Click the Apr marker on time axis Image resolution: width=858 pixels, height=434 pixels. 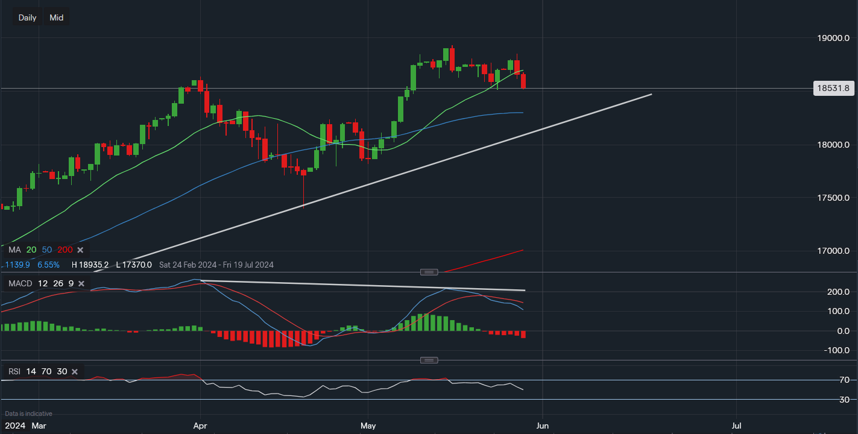(200, 426)
